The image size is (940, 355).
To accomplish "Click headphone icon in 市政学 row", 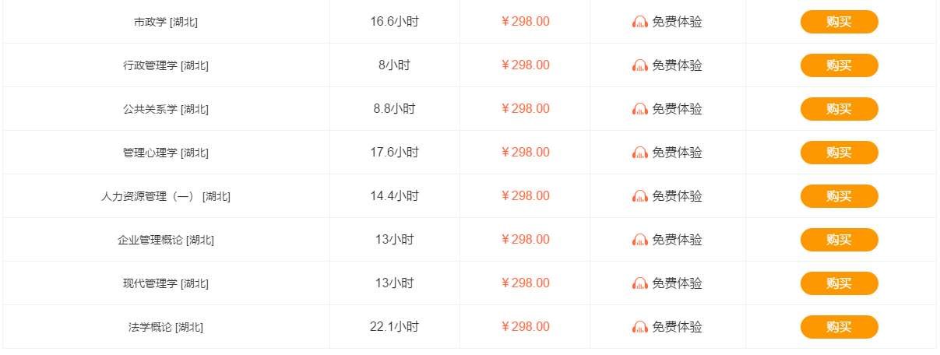I will pos(640,22).
